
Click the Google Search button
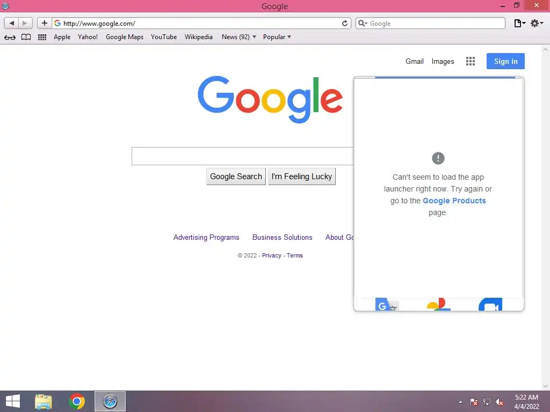(236, 176)
